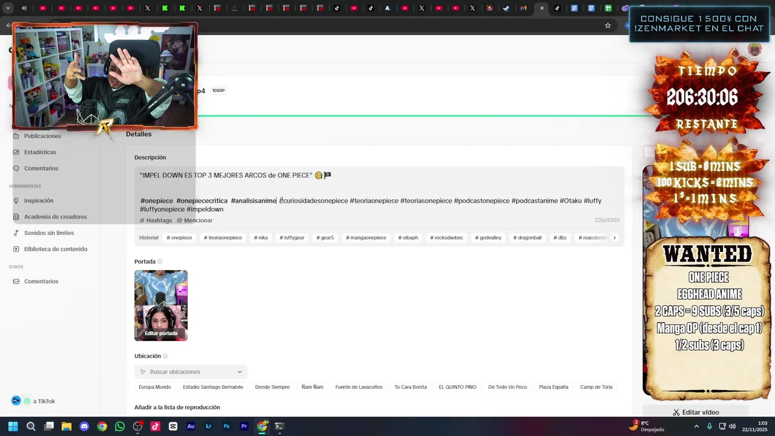
Task: Choose the Tu Cara Bonita location
Action: (411, 387)
